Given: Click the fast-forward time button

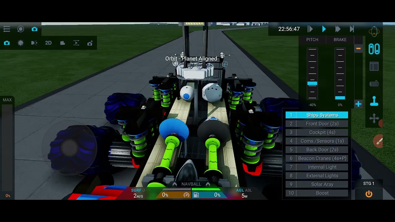Looking at the screenshot, I should click(338, 29).
